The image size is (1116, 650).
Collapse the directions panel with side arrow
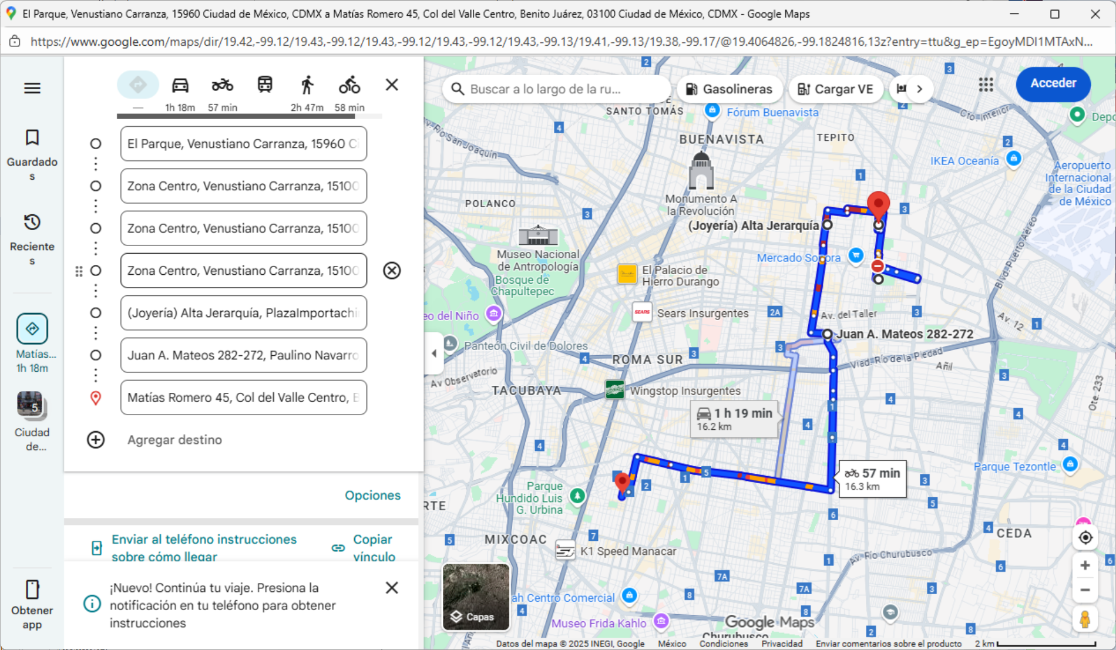434,352
